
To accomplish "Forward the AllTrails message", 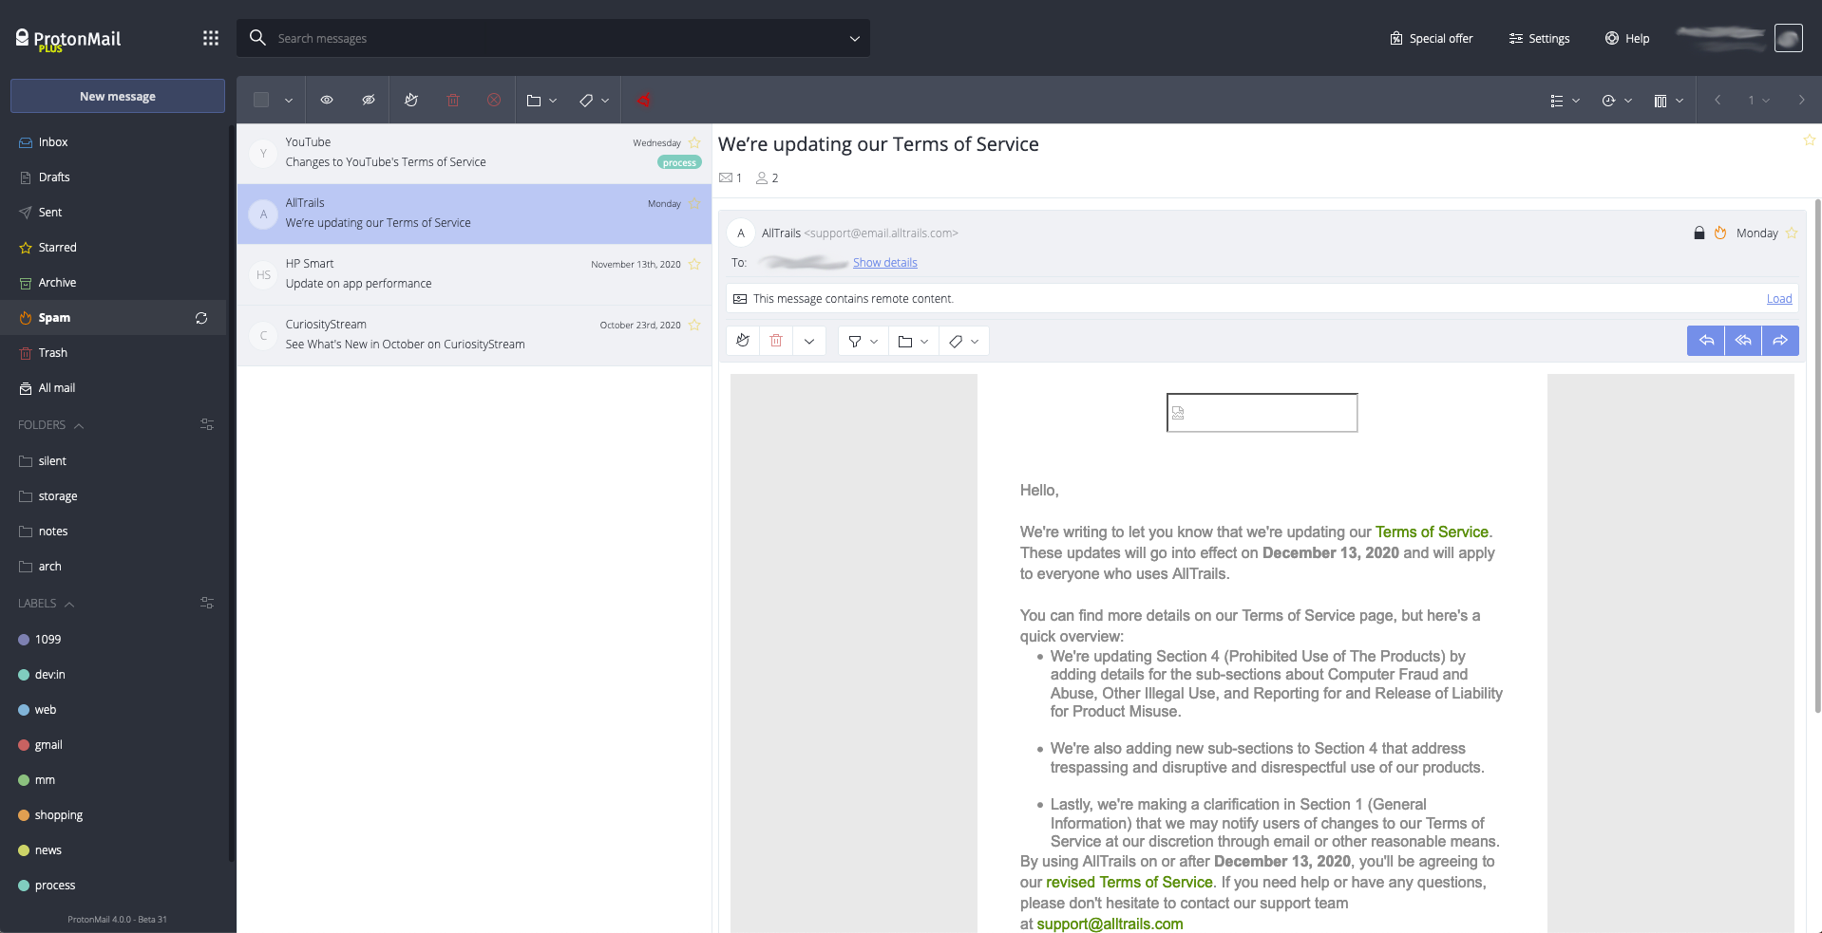I will [x=1780, y=341].
